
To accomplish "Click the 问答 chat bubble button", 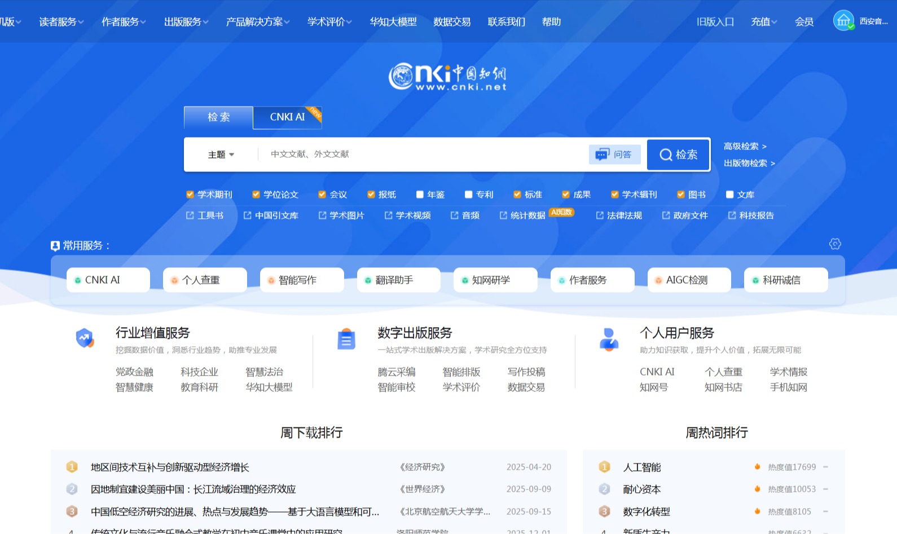I will click(614, 155).
